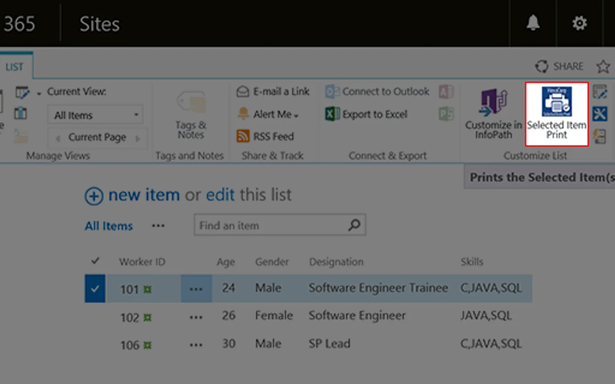615x384 pixels.
Task: Click the list settings tools icon
Action: click(x=600, y=114)
